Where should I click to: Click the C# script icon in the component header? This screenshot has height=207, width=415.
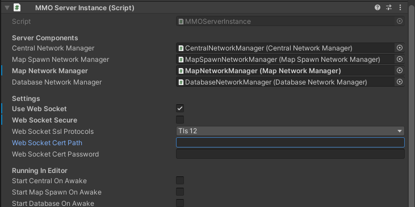[x=17, y=8]
